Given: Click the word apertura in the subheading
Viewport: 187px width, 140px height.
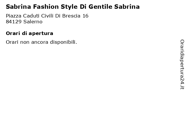Looking at the screenshot, I should (x=41, y=34).
